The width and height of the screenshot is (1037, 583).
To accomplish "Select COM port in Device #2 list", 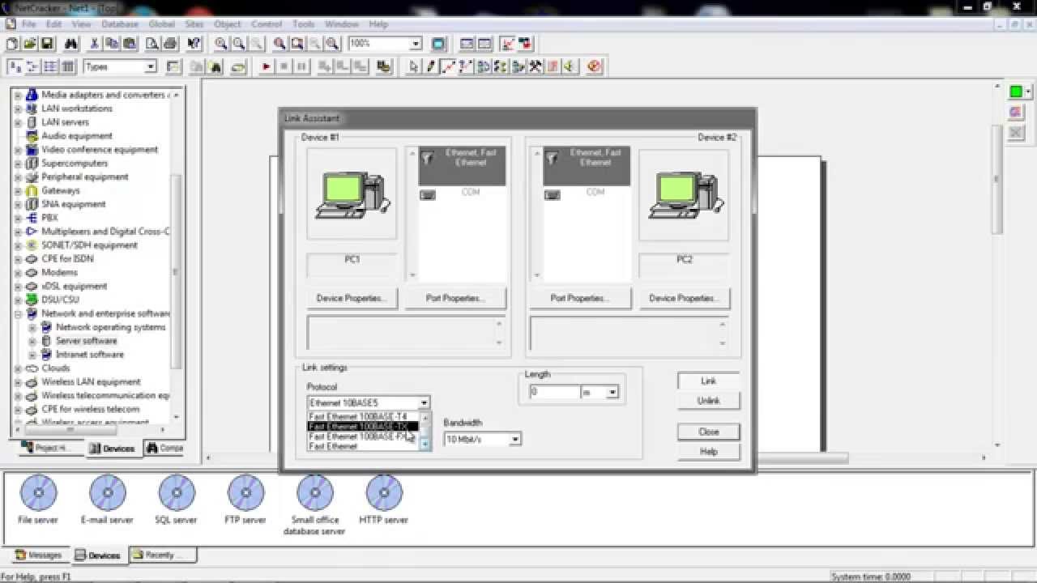I will coord(587,194).
